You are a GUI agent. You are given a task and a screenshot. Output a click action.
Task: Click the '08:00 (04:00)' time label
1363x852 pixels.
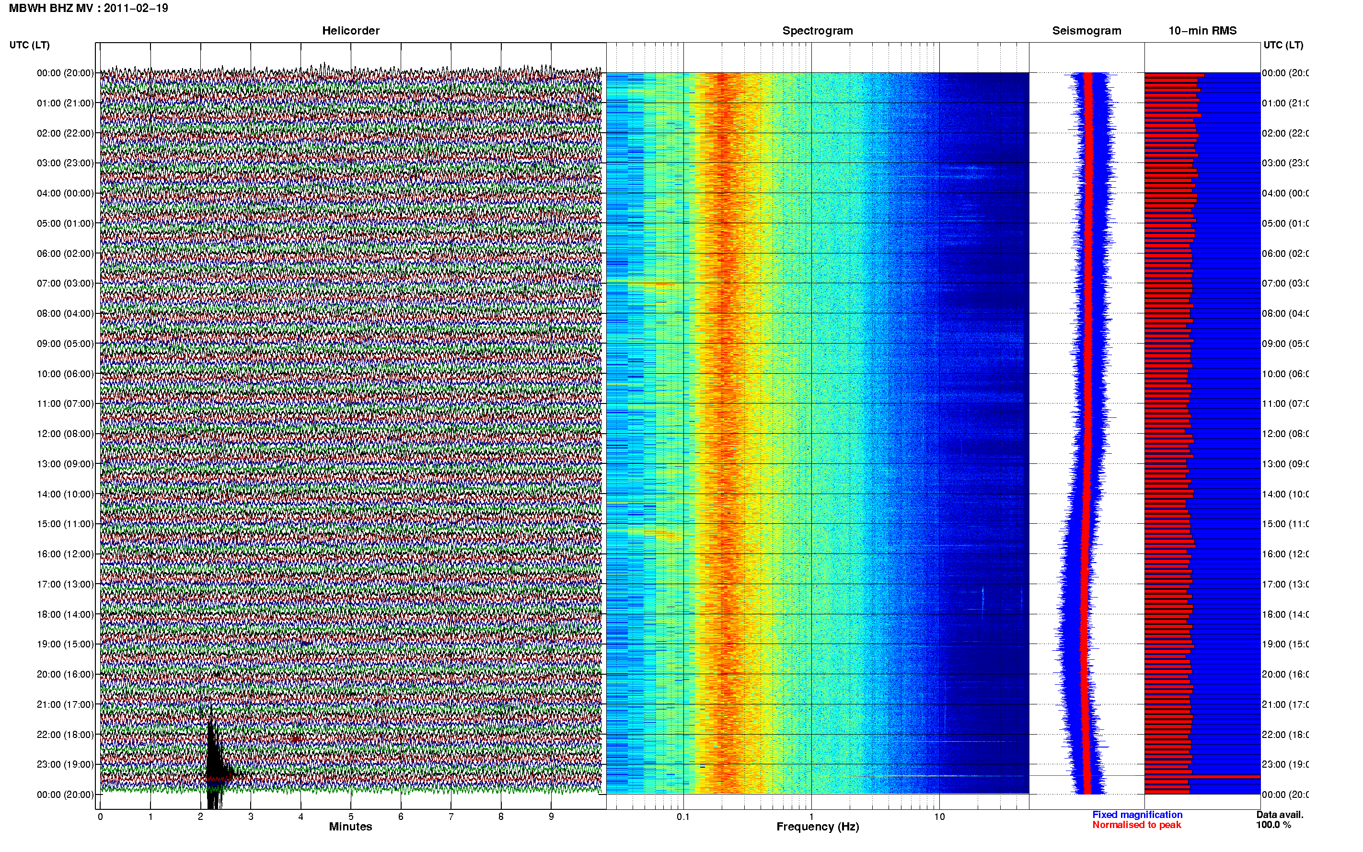pyautogui.click(x=65, y=313)
